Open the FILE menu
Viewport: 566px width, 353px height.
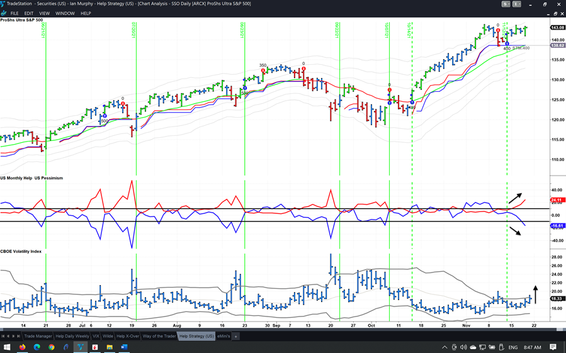(14, 13)
